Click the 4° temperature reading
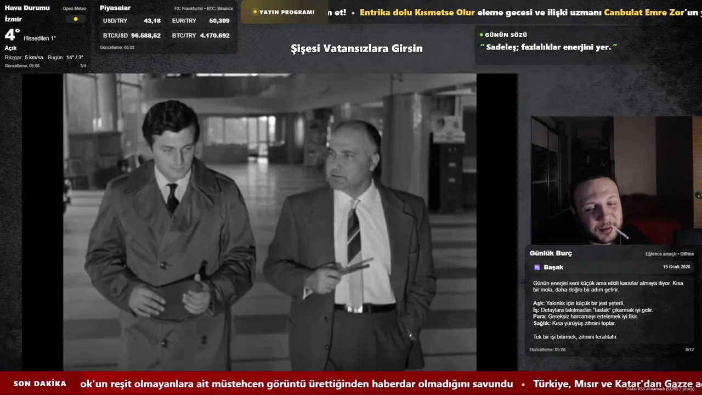 pyautogui.click(x=12, y=35)
